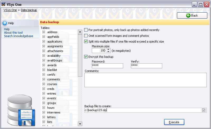211x129 pixels.
Task: Toggle the courses table checkbox
Action: coord(44,84)
